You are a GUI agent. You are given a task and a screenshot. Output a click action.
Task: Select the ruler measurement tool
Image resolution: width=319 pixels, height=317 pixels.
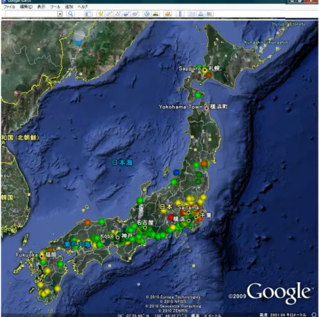tap(180, 14)
